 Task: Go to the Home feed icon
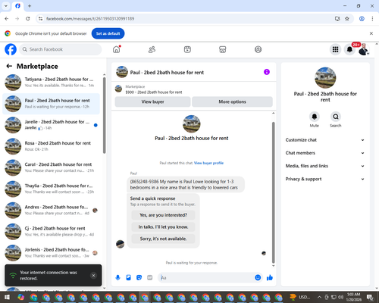point(116,49)
